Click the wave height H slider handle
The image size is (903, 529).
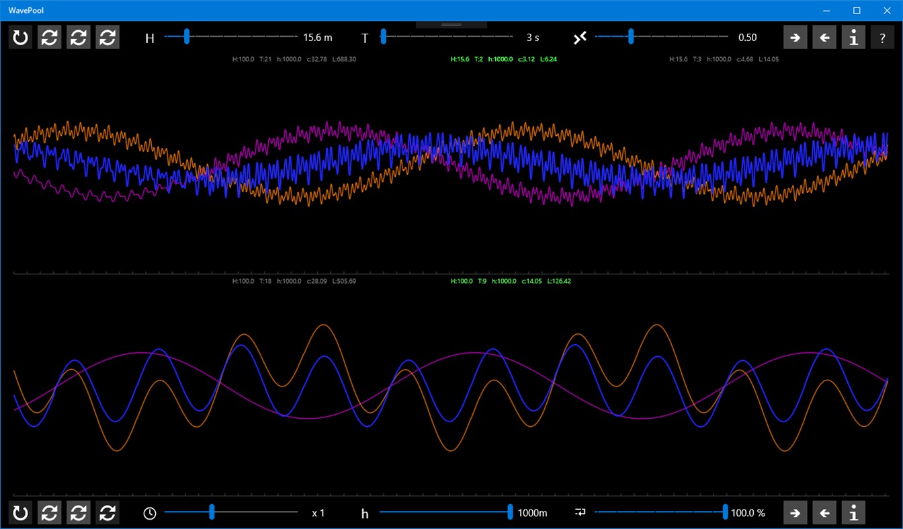(186, 37)
